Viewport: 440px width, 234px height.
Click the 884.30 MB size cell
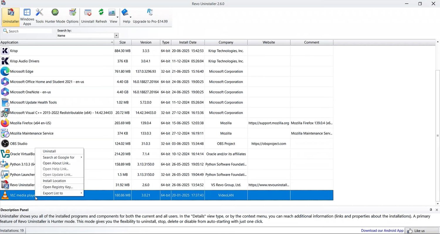(123, 51)
